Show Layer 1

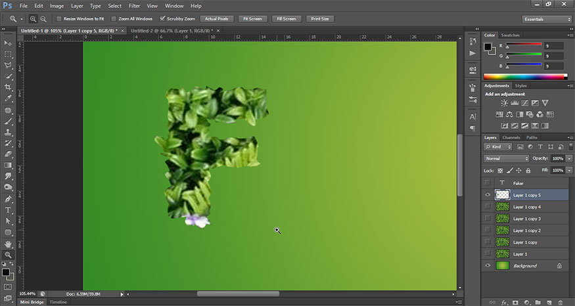pos(488,253)
